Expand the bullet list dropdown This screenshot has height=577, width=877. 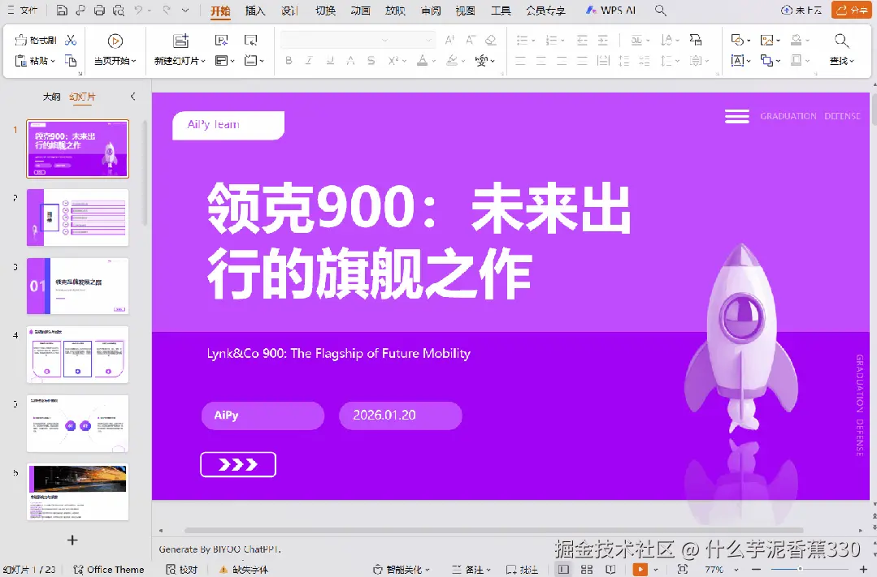(533, 41)
